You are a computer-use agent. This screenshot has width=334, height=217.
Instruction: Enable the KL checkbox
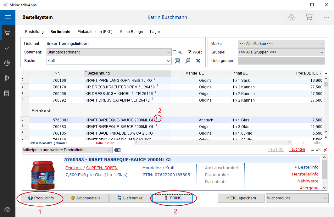tap(175, 52)
